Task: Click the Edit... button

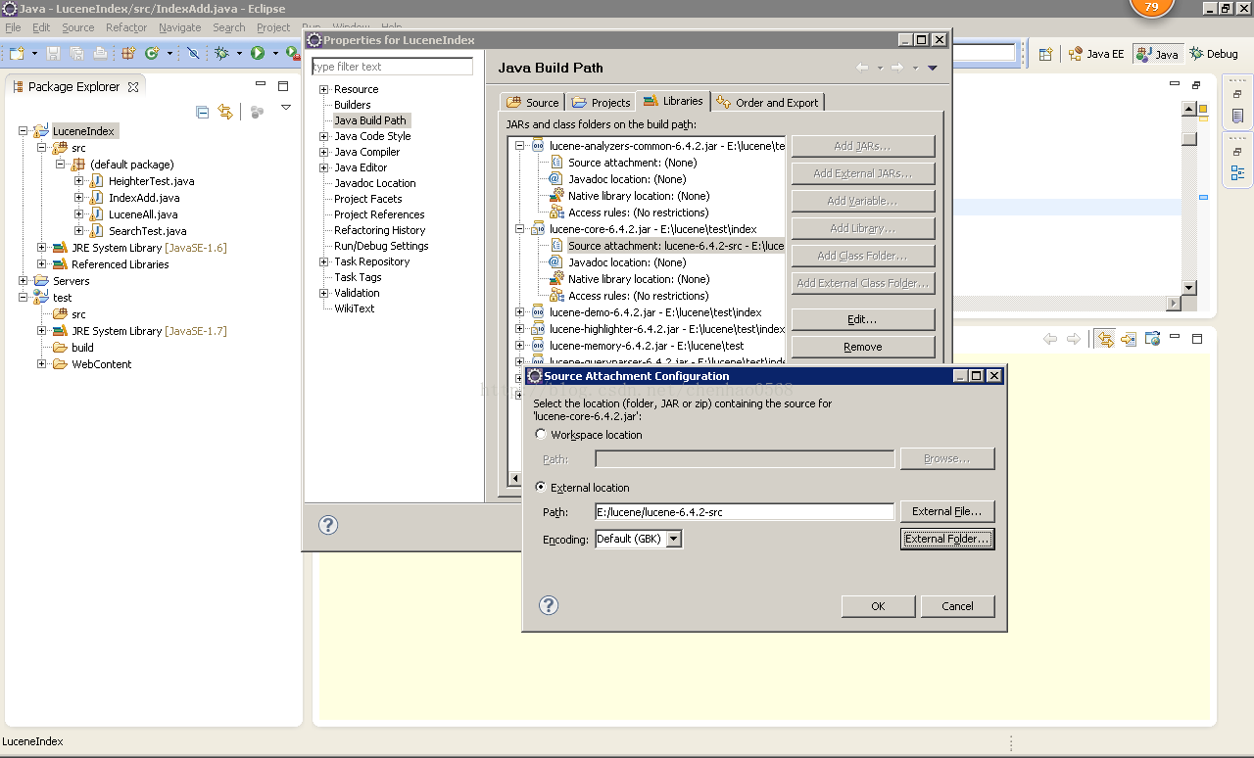Action: click(x=862, y=319)
